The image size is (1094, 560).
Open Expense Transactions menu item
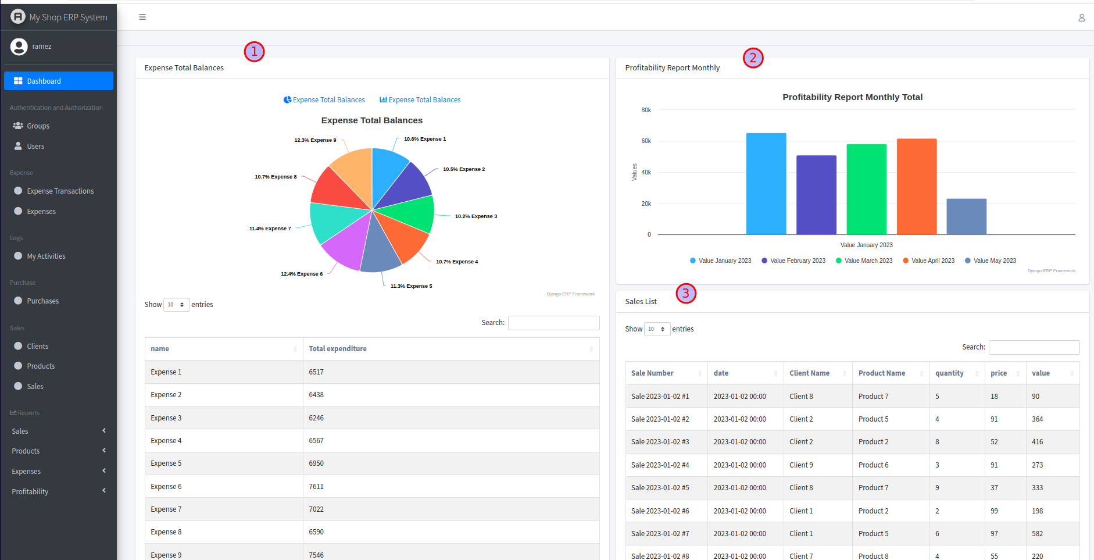(60, 191)
